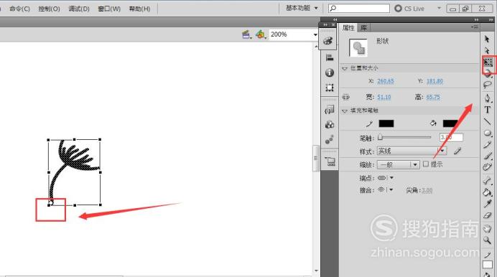
Task: Select the Paint Bucket tool
Action: point(488,192)
